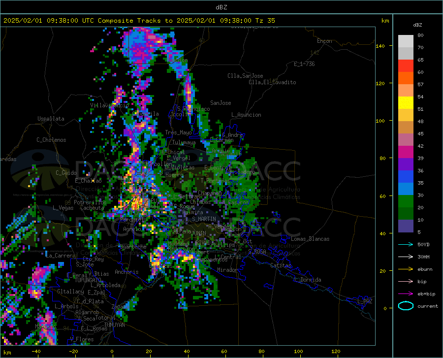Click the 'La_Carrera' place label

point(61,256)
